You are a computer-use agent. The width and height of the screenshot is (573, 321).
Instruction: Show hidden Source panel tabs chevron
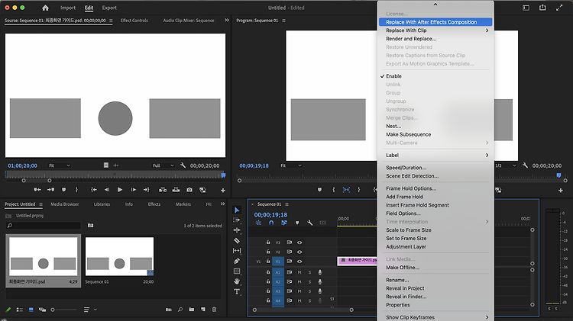[227, 21]
